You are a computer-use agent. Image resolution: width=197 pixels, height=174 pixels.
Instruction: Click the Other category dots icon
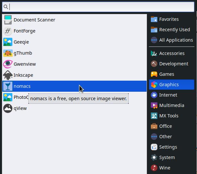(x=154, y=137)
